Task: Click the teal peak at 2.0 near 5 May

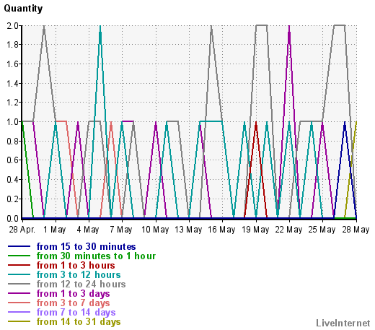Action: (x=100, y=26)
